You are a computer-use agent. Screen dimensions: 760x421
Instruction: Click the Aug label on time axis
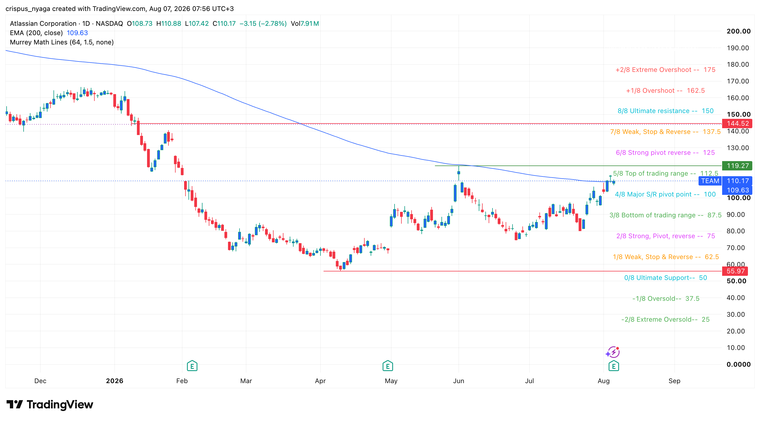click(603, 381)
